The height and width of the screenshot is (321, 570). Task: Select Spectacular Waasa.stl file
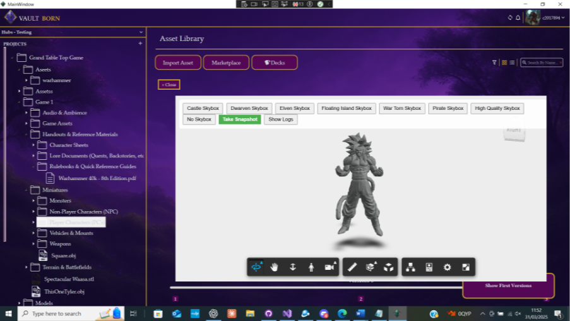point(69,279)
